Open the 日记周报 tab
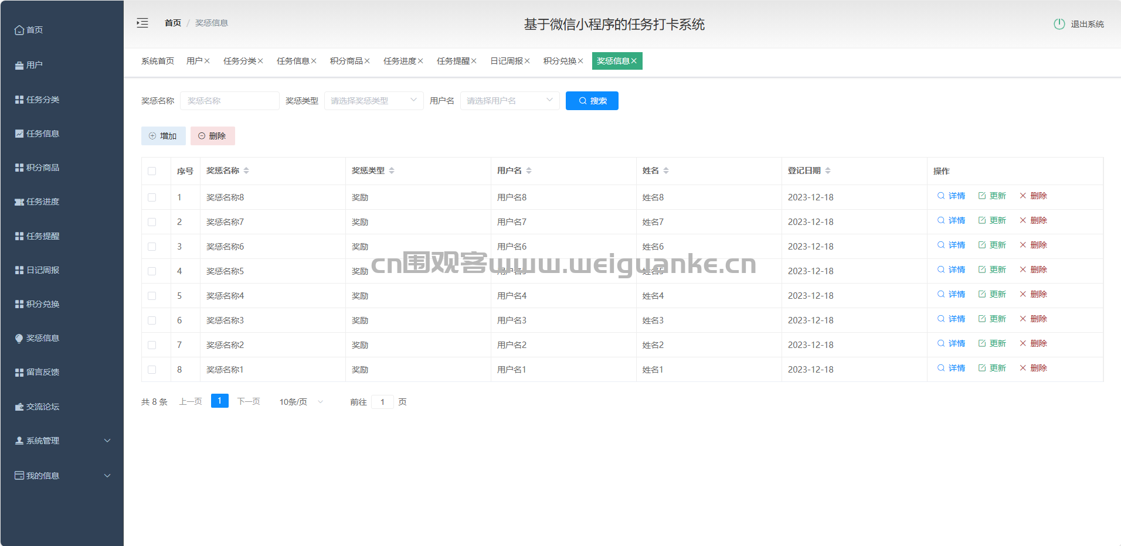Image resolution: width=1121 pixels, height=546 pixels. [x=506, y=61]
